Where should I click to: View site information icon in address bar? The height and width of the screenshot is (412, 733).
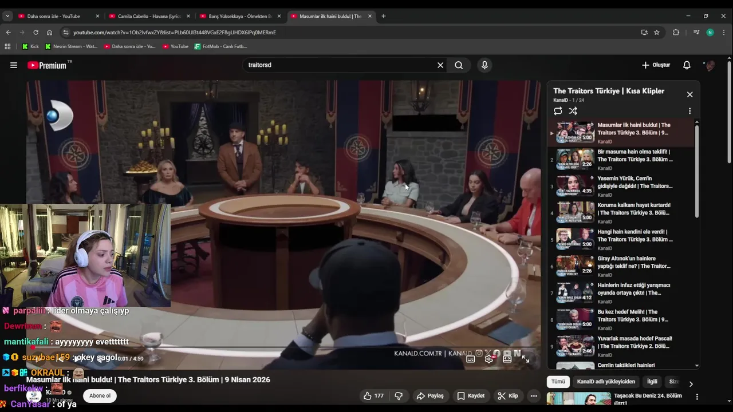(x=66, y=33)
